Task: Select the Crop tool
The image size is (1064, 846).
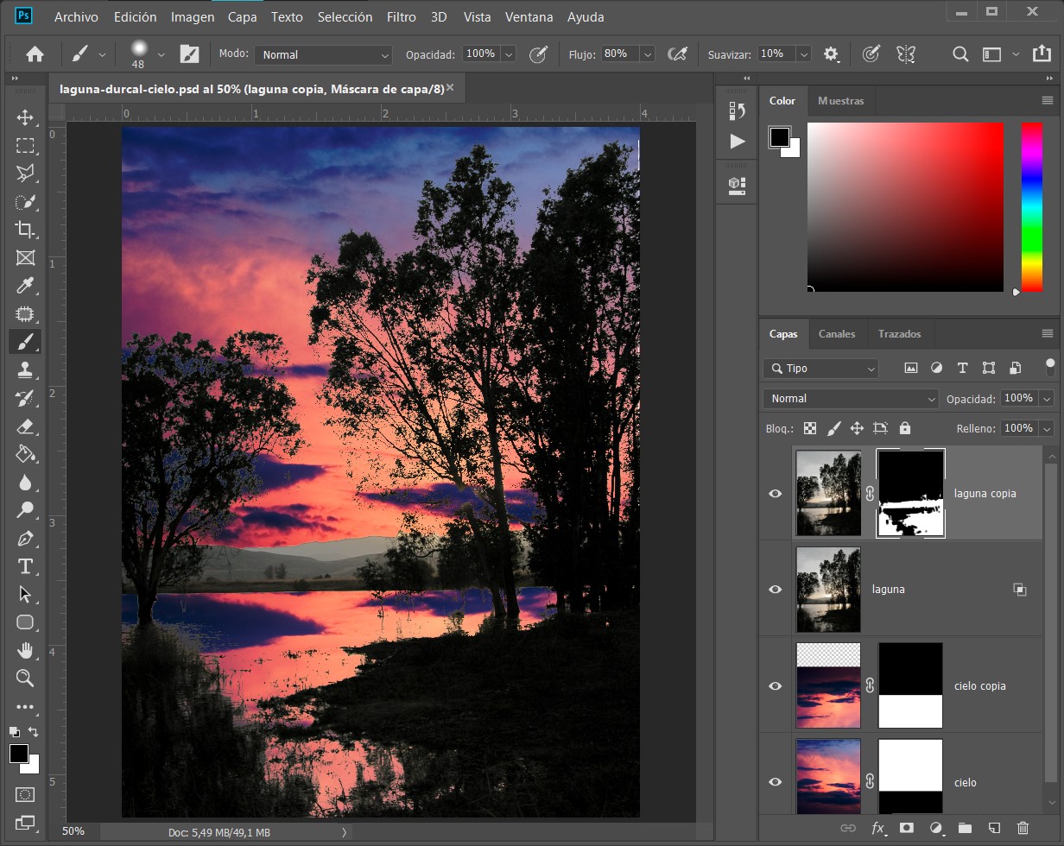Action: click(x=25, y=230)
